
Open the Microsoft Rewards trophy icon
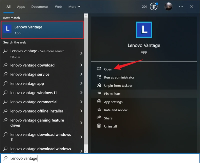click(x=153, y=6)
